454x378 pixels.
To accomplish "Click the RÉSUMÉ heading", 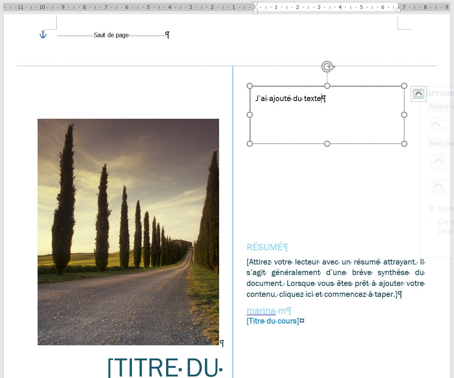I will click(265, 247).
